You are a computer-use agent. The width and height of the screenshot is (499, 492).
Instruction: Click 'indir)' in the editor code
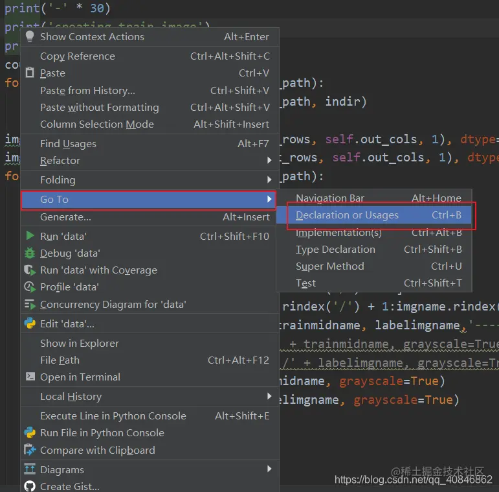click(x=346, y=102)
